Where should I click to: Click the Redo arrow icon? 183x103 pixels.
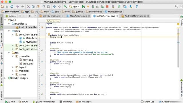click(22, 7)
